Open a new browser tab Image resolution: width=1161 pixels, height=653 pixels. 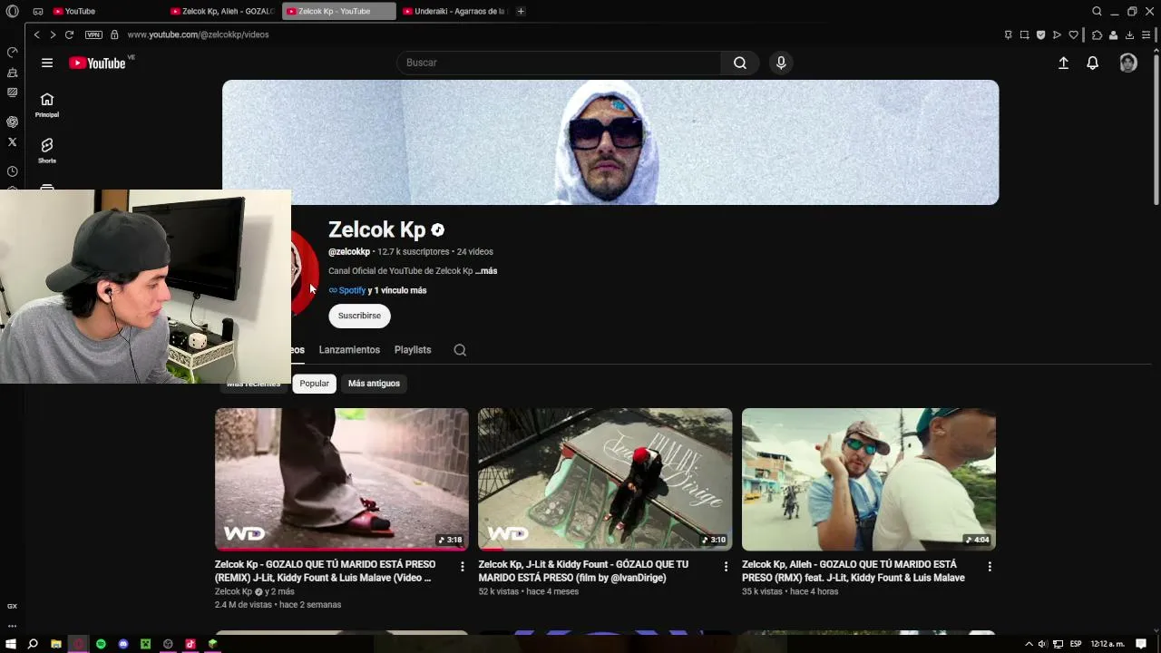(x=521, y=11)
